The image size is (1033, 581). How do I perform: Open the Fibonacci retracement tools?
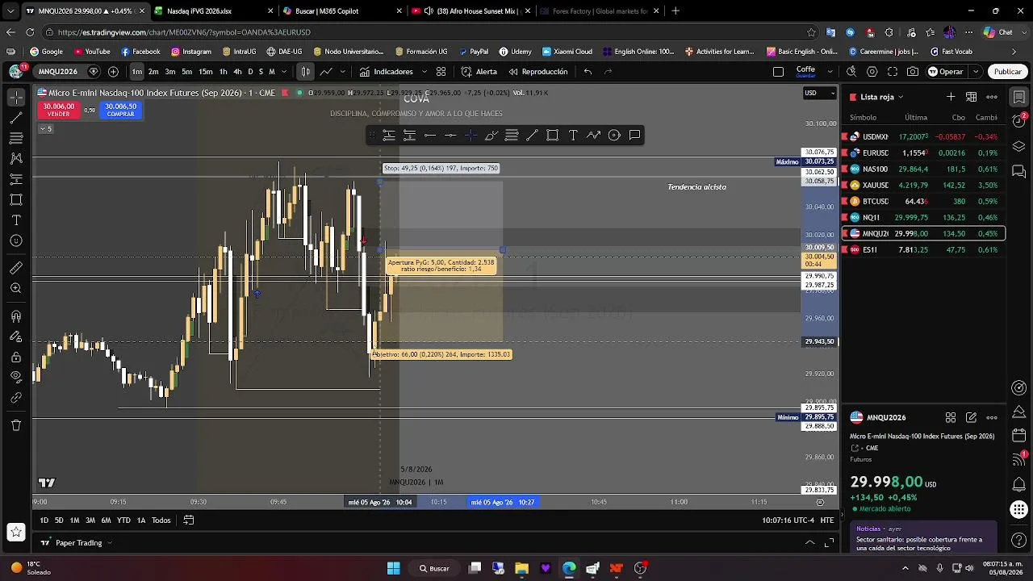point(16,138)
